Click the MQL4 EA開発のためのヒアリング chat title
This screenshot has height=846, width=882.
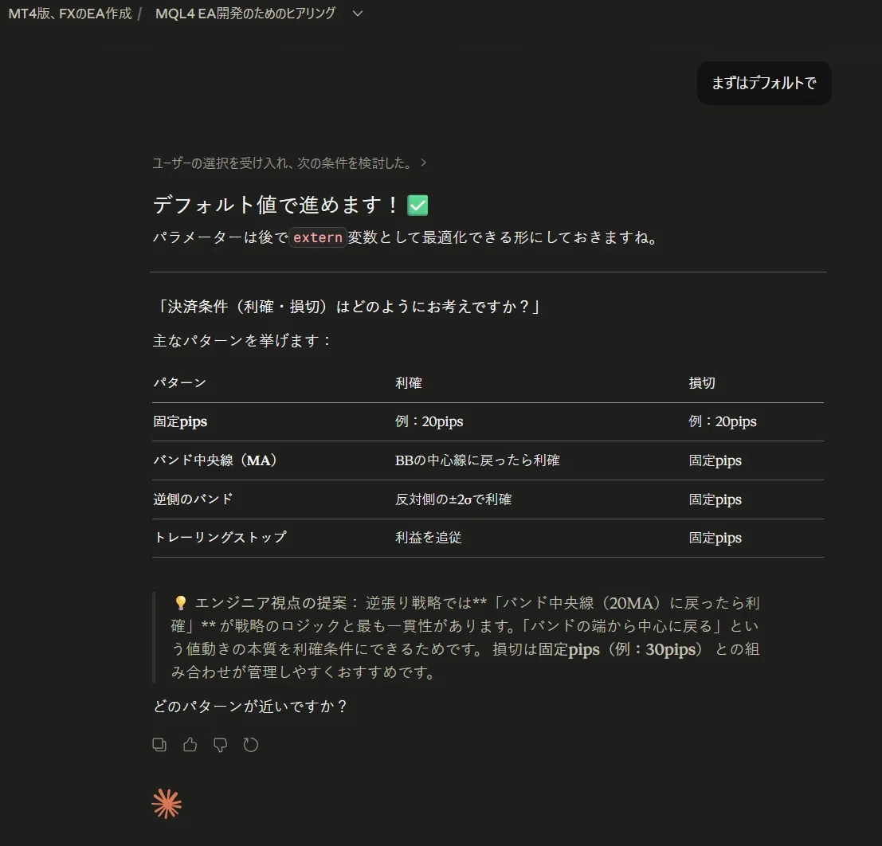tap(245, 14)
